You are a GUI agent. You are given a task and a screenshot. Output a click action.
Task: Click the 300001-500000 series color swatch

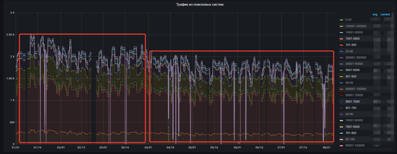341,58
